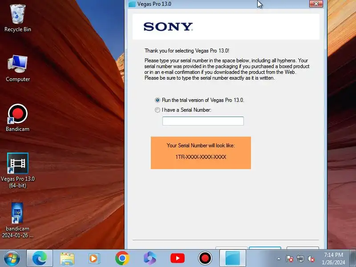Viewport: 356px width, 267px height.
Task: Select the Computer desktop icon
Action: pos(18,68)
